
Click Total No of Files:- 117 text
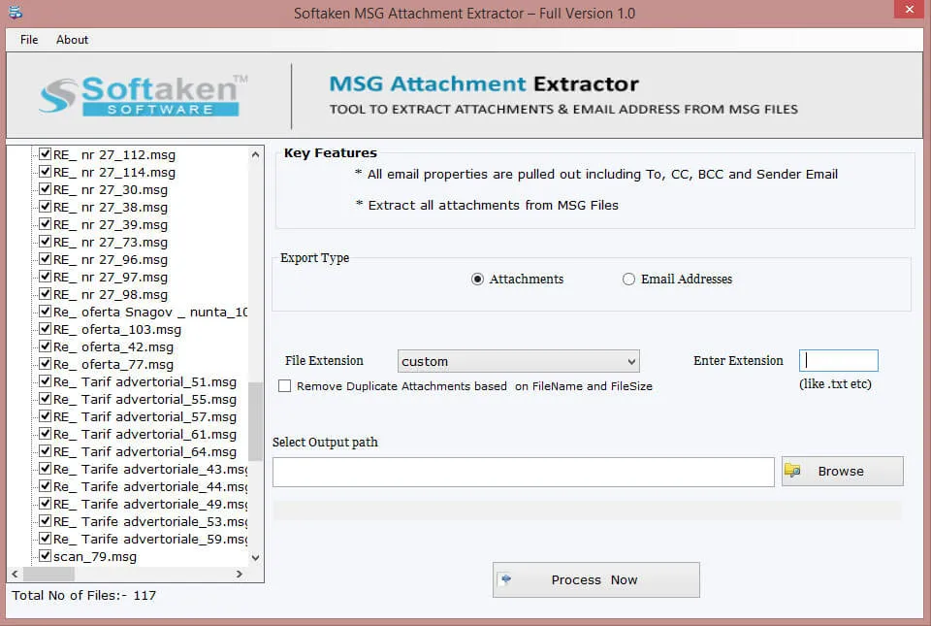pos(83,595)
